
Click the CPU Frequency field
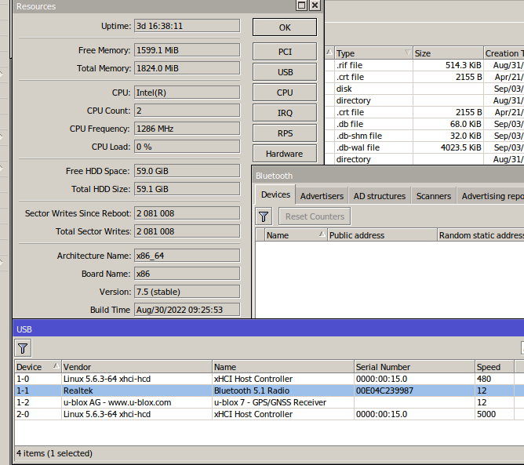(187, 129)
